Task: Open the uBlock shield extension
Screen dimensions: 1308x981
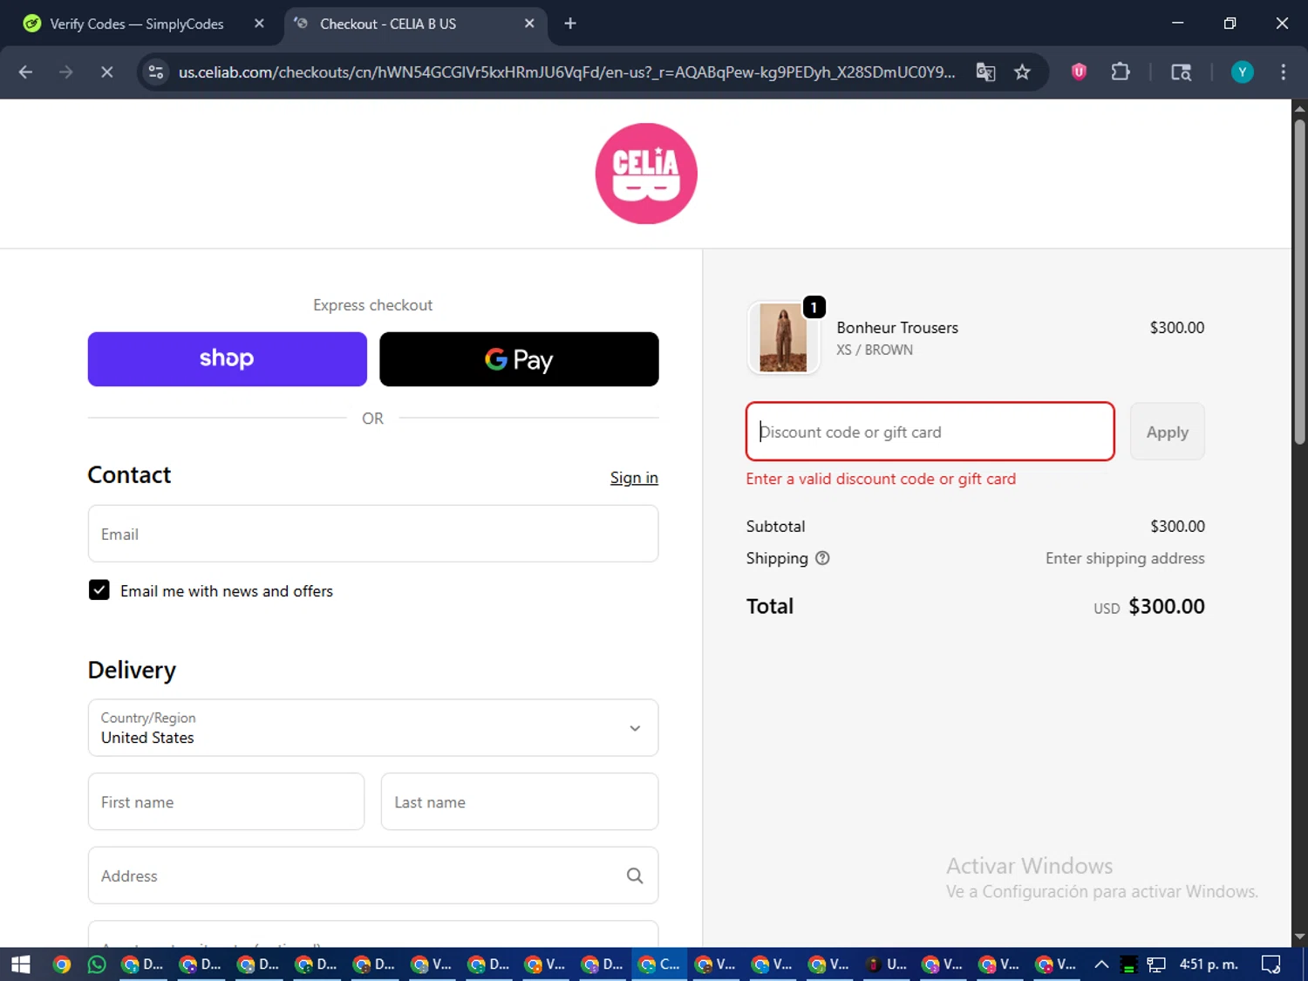Action: tap(1079, 72)
